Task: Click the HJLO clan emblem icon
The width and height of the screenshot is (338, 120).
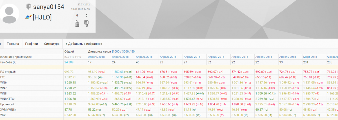Action: (28, 17)
